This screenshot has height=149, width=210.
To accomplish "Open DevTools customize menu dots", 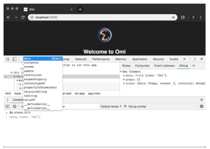I will pyautogui.click(x=195, y=59).
